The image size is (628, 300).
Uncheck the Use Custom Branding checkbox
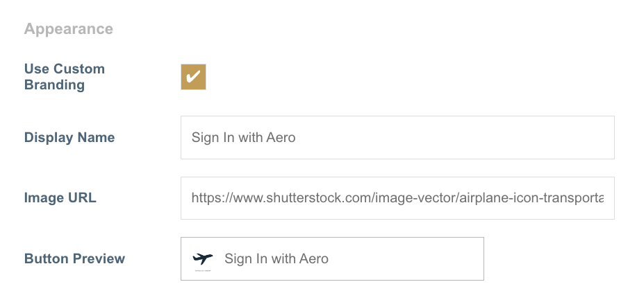point(193,77)
